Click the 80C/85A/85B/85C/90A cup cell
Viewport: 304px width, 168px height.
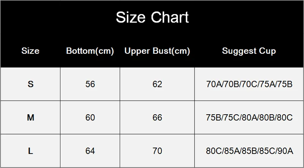[249, 151]
